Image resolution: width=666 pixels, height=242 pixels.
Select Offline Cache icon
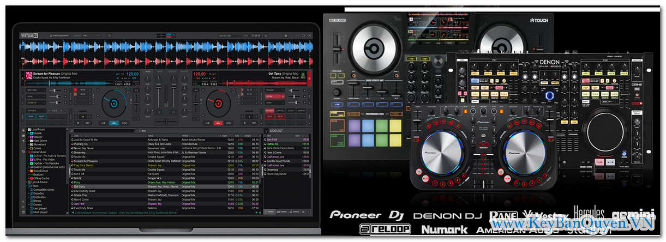[x=32, y=178]
